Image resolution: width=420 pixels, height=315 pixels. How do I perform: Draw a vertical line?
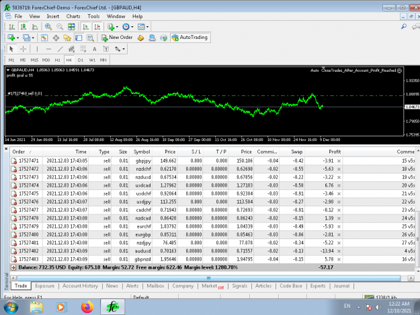point(37,49)
